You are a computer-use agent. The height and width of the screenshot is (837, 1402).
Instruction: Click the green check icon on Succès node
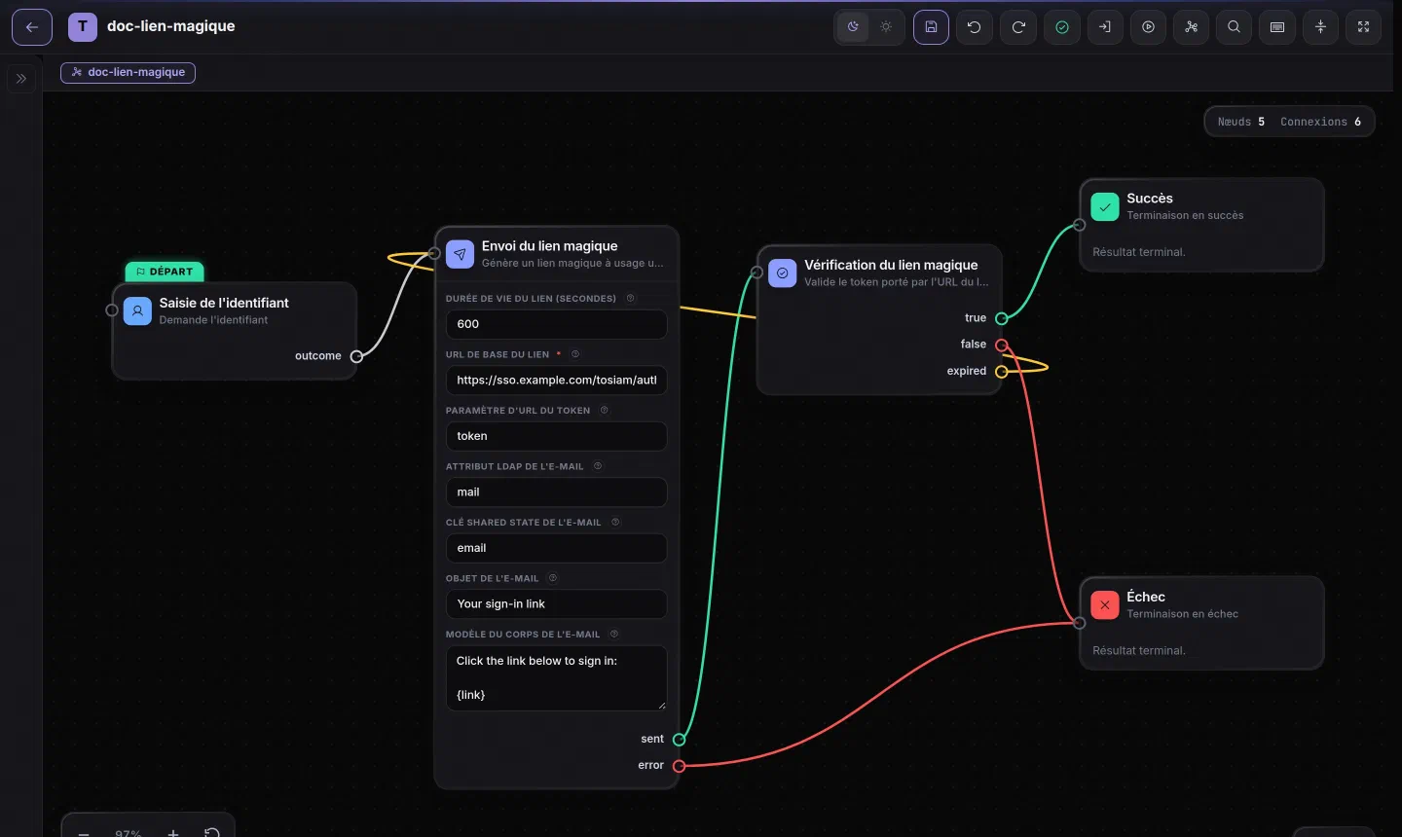pos(1105,206)
